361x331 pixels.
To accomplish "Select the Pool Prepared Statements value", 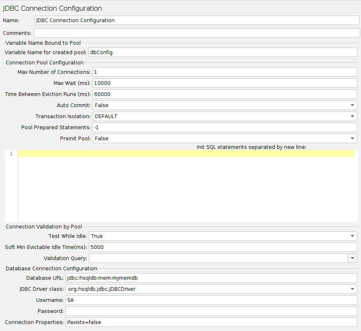I will (x=224, y=127).
